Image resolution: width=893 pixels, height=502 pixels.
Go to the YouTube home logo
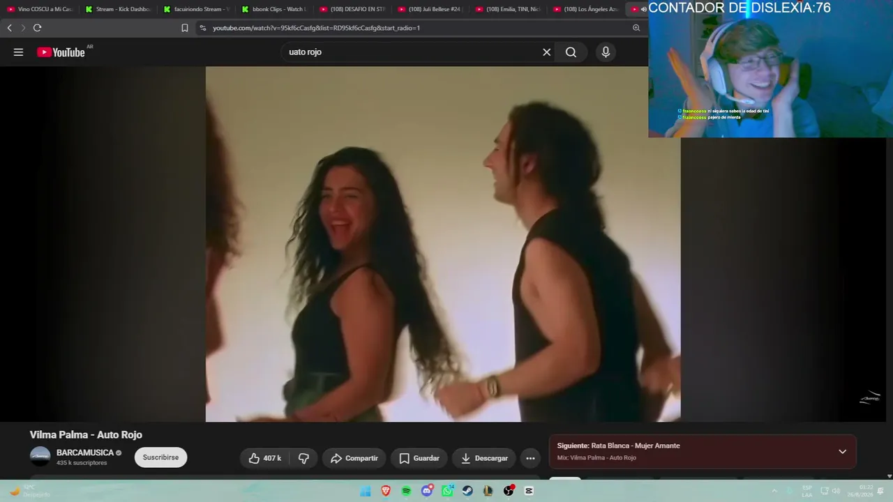coord(61,52)
